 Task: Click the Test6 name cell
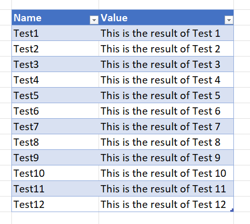[55, 111]
